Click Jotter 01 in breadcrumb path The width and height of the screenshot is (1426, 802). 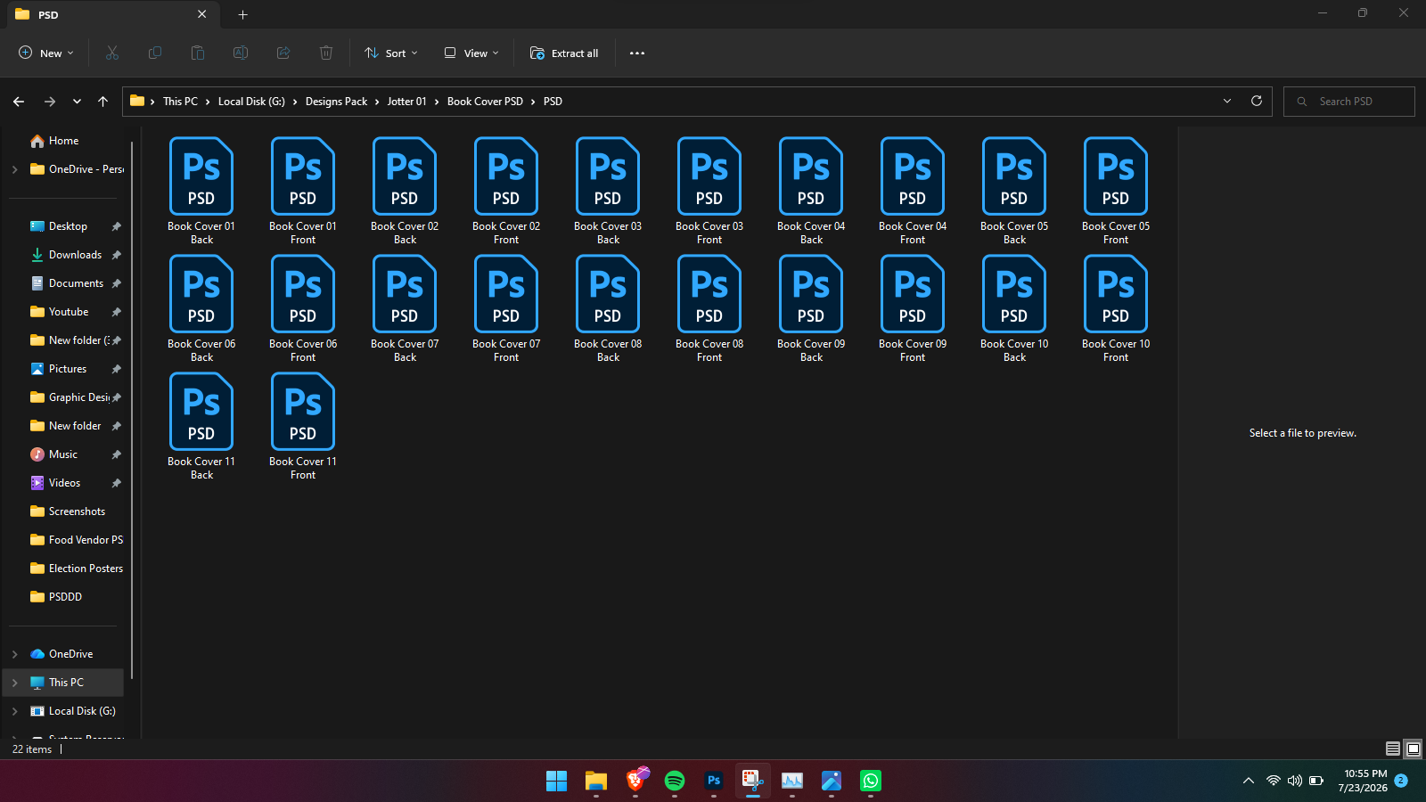407,102
